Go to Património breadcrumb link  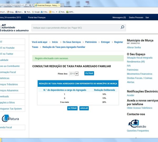click(91, 42)
